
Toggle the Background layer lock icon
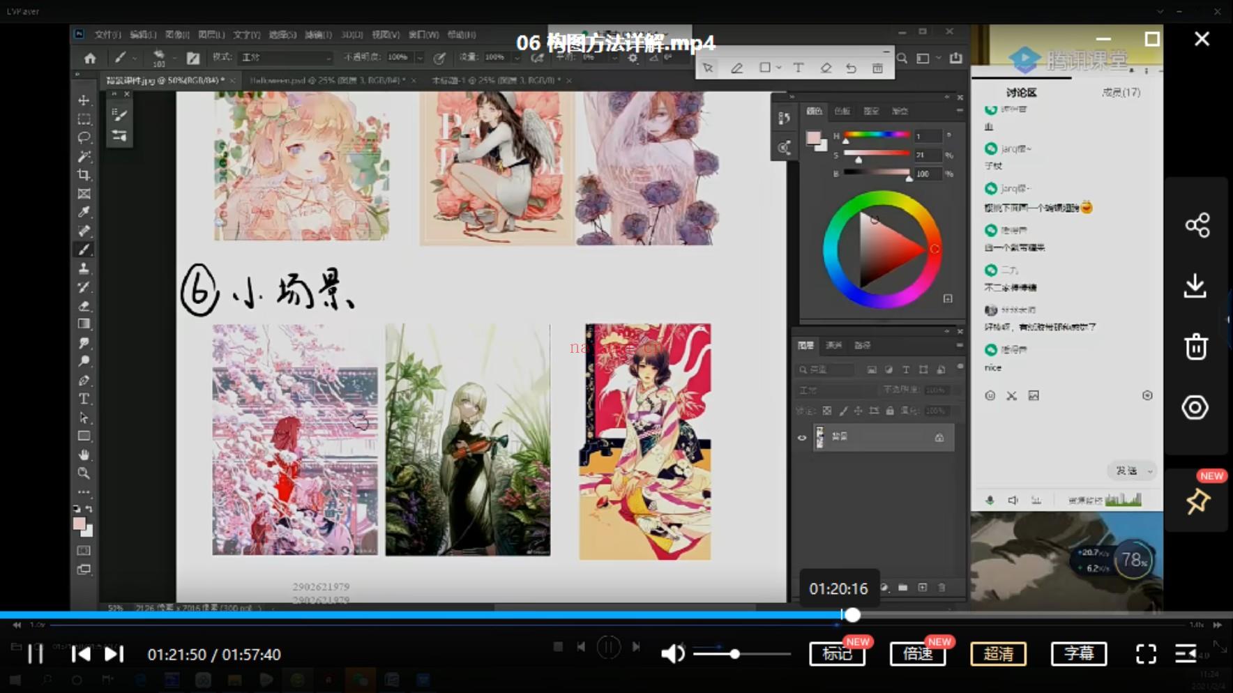tap(939, 438)
